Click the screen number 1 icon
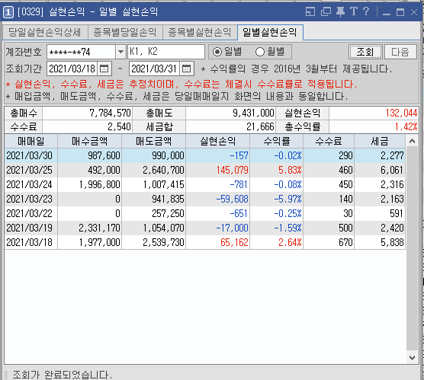Viewport: 424px width, 380px height. pos(8,12)
